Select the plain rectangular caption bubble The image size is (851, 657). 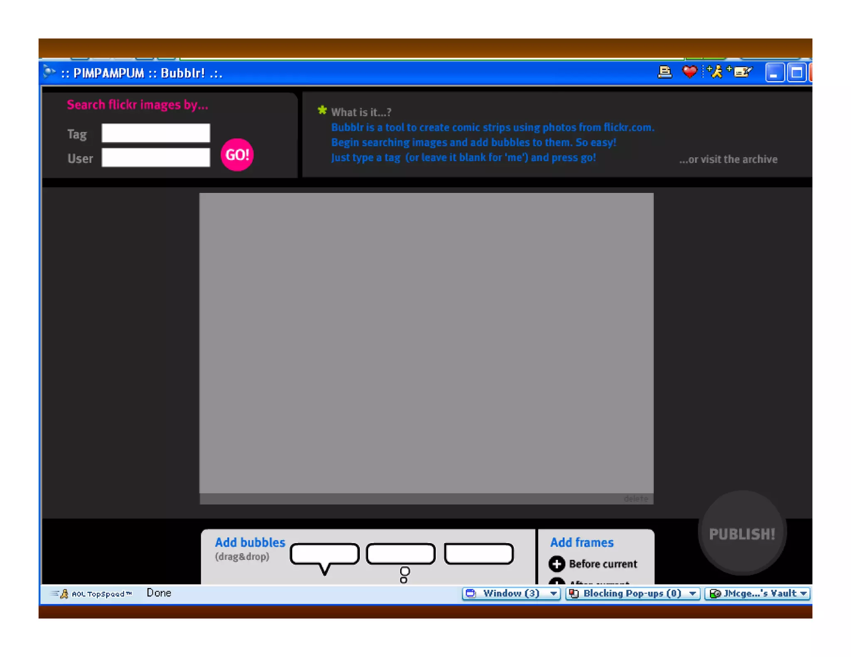[x=479, y=554]
